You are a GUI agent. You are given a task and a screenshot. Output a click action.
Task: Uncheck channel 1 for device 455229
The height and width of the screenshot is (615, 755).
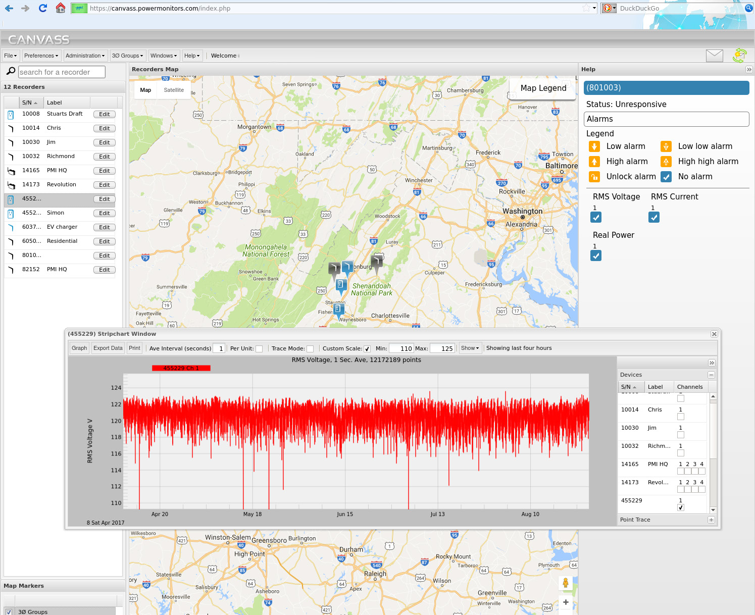(x=681, y=507)
